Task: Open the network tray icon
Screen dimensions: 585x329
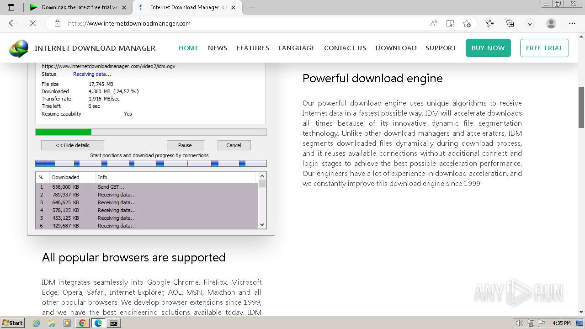Action: 531,323
